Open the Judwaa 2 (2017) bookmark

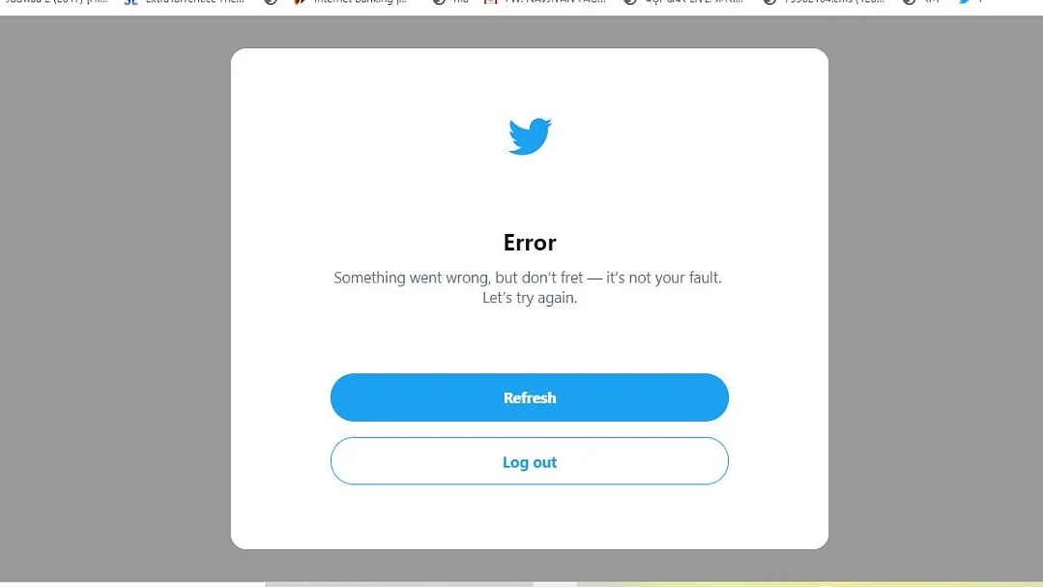(x=56, y=2)
